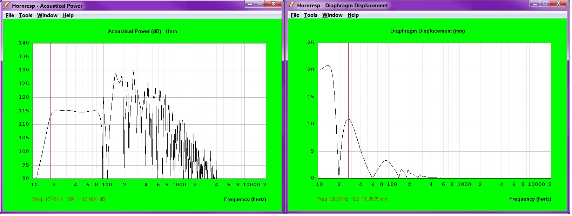This screenshot has width=572, height=216.
Task: Click the 90 dB y-axis label
Action: tap(26, 178)
